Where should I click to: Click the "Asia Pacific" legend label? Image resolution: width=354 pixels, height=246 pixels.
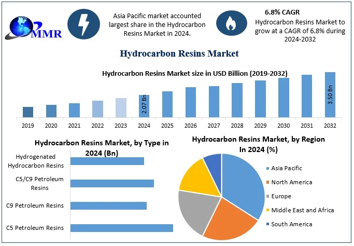[x=287, y=168]
